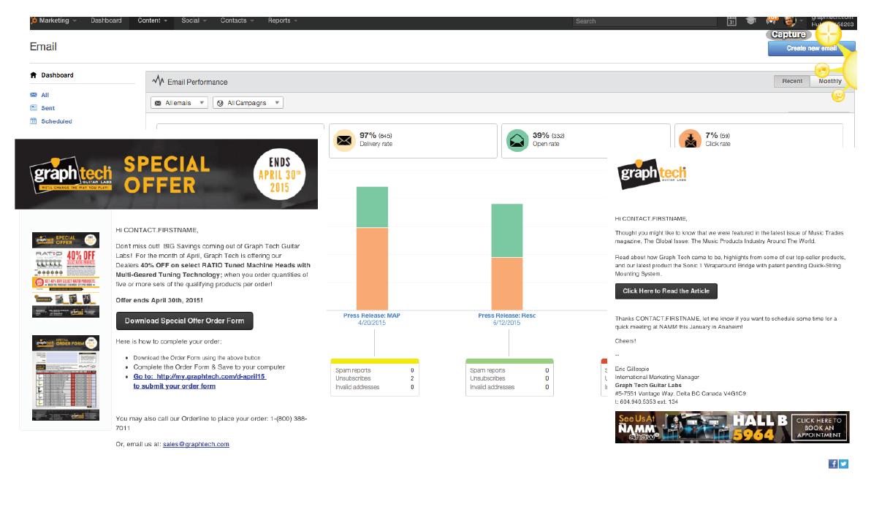This screenshot has height=528, width=871.
Task: Open the Contacts menu
Action: 237,20
